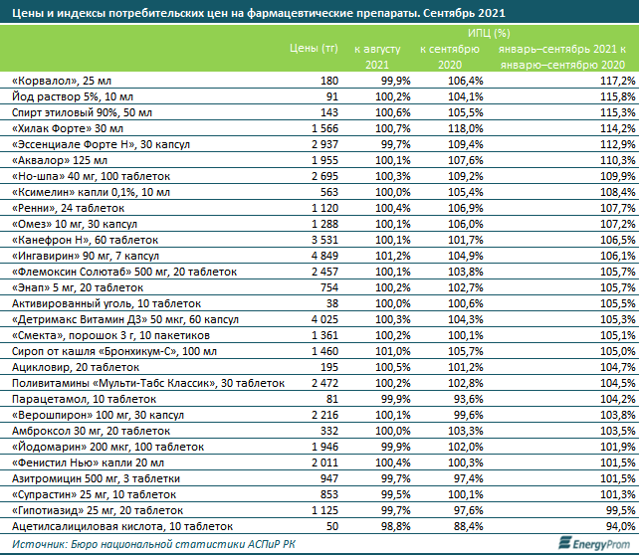This screenshot has width=639, height=555.
Task: Click the value 105,1% in Смекта row
Action: (618, 335)
